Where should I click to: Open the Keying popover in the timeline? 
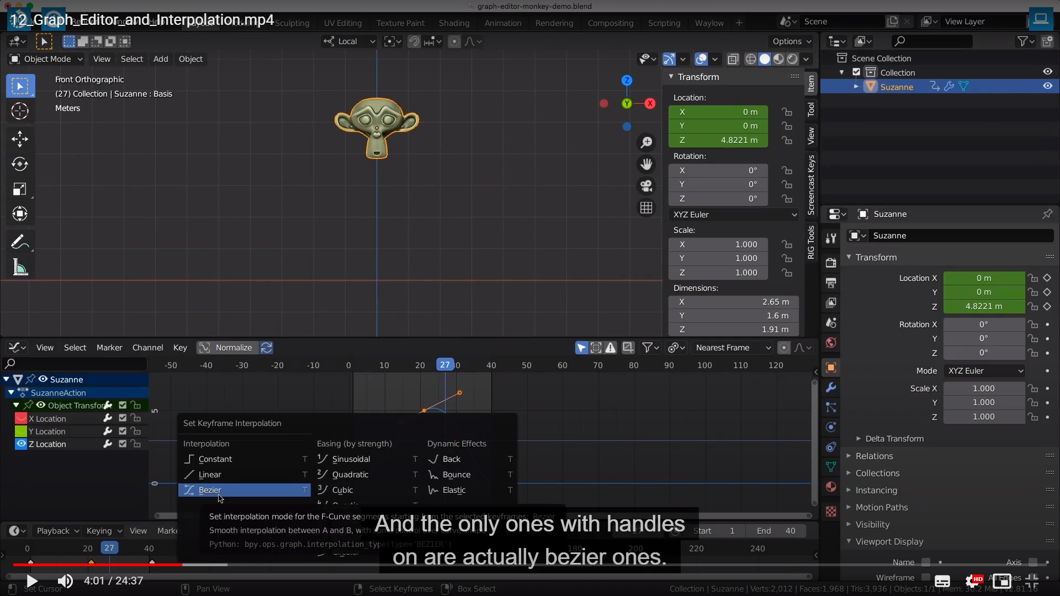click(x=103, y=531)
